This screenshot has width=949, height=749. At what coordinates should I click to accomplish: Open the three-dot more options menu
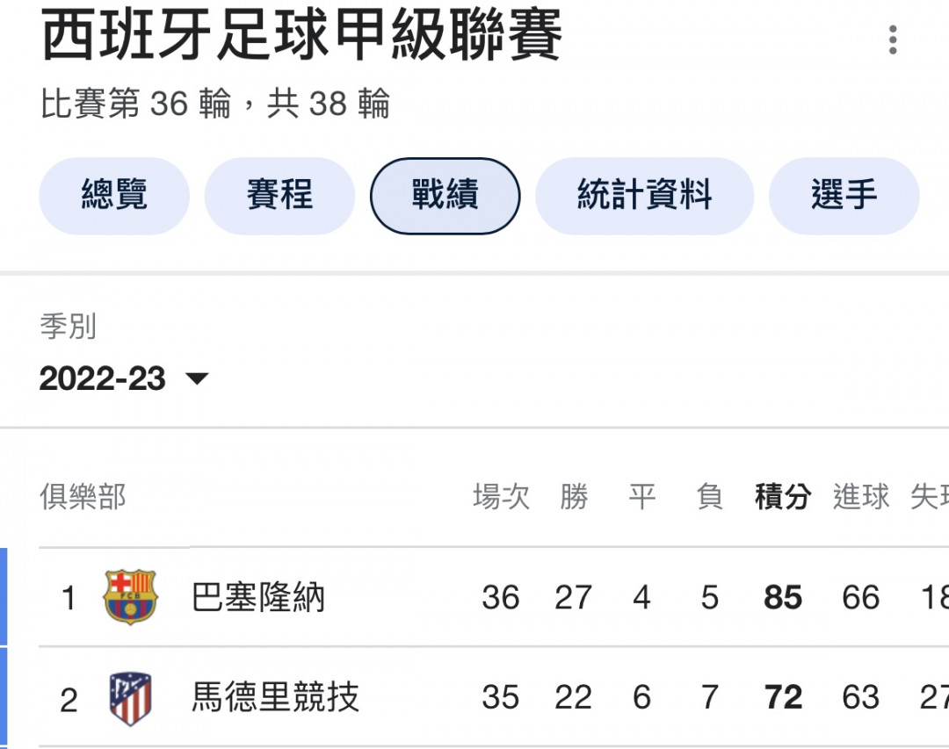click(893, 40)
